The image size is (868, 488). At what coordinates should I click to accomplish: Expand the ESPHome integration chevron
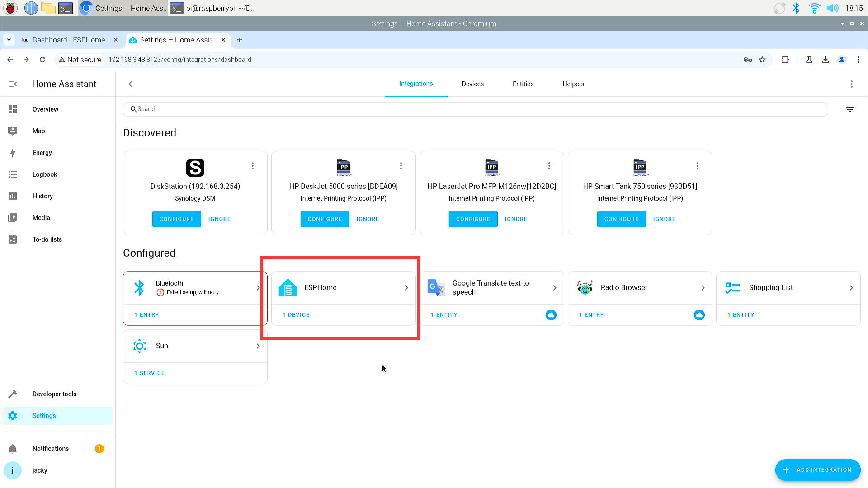[x=406, y=288]
